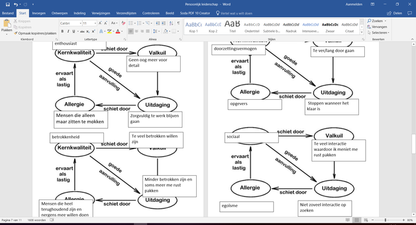Click the Vertel wat u wilt doen field
This screenshot has height=225, width=416.
[234, 13]
